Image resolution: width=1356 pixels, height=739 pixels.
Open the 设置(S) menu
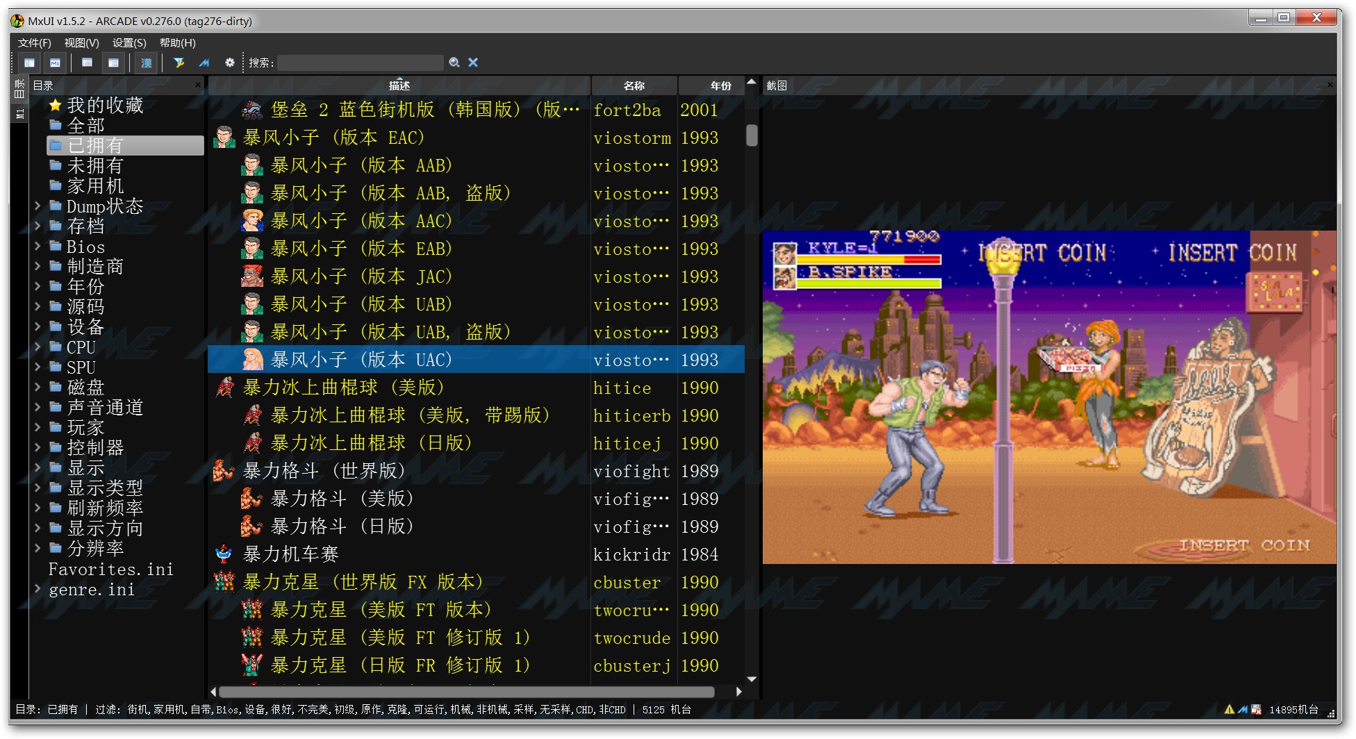[129, 42]
